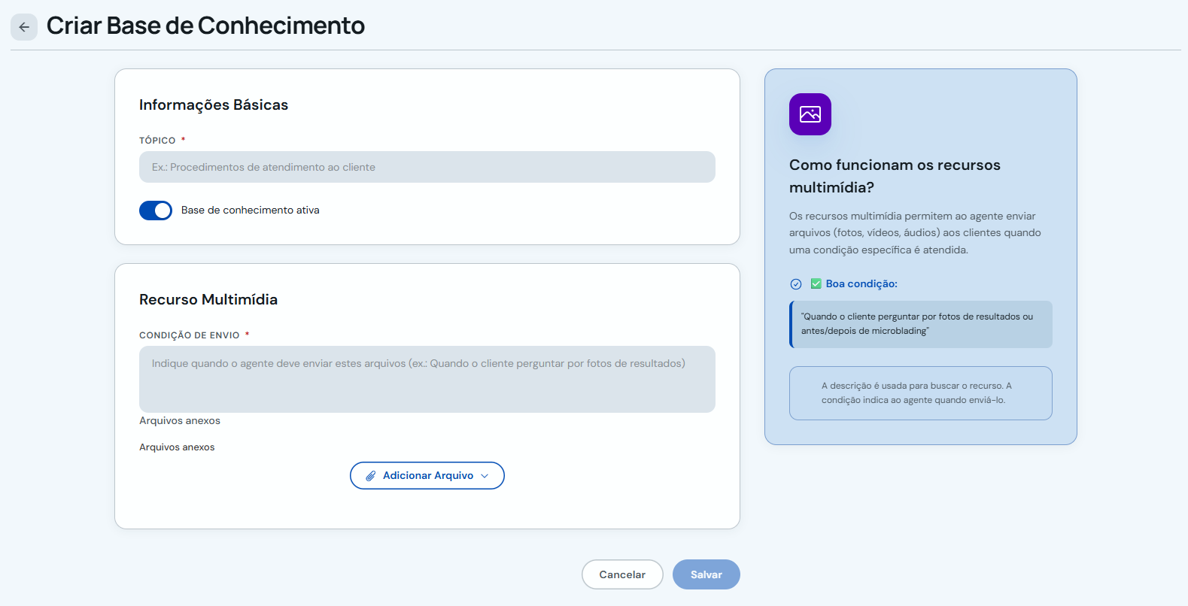The width and height of the screenshot is (1188, 606).
Task: Click the paperclip icon in Adicionar Arquivo
Action: tap(371, 476)
